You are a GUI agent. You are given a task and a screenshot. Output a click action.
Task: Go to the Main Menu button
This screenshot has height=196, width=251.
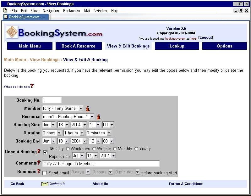click(x=30, y=46)
